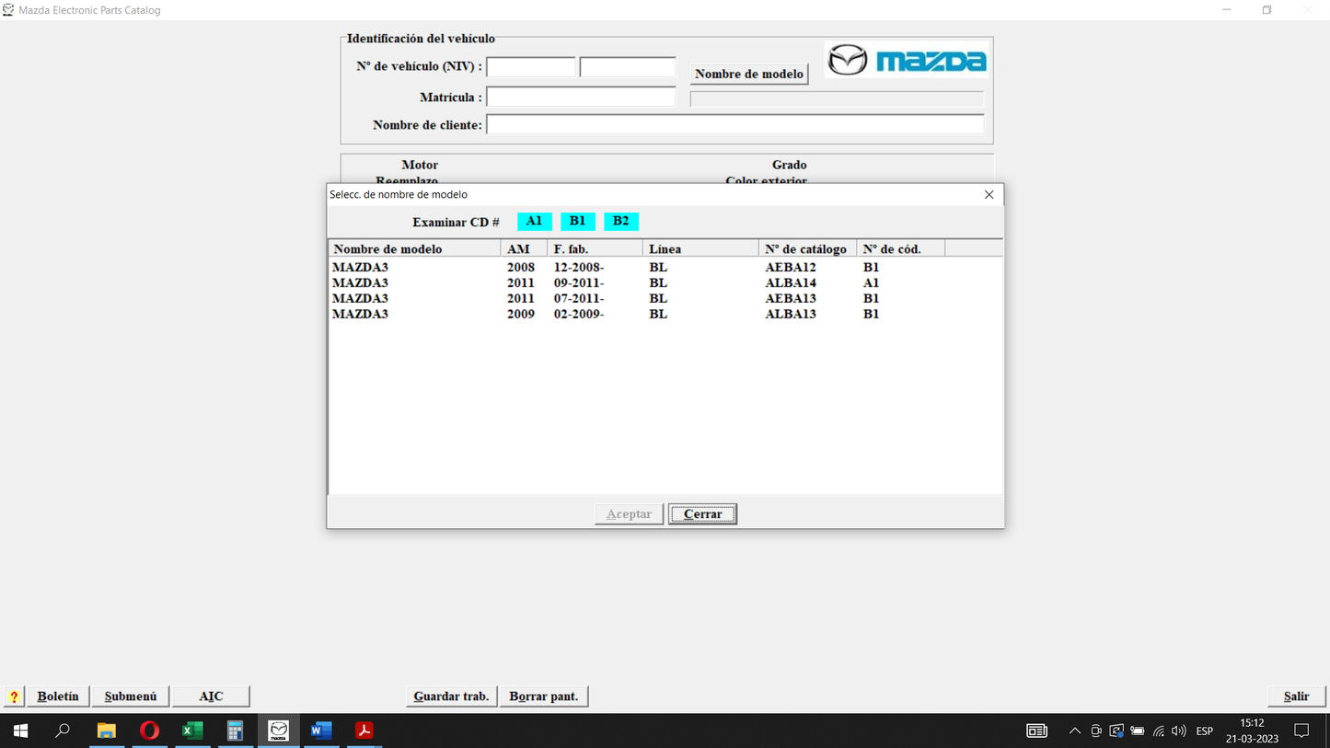Sort by Nº de catálogo header
This screenshot has height=748, width=1330.
click(807, 248)
